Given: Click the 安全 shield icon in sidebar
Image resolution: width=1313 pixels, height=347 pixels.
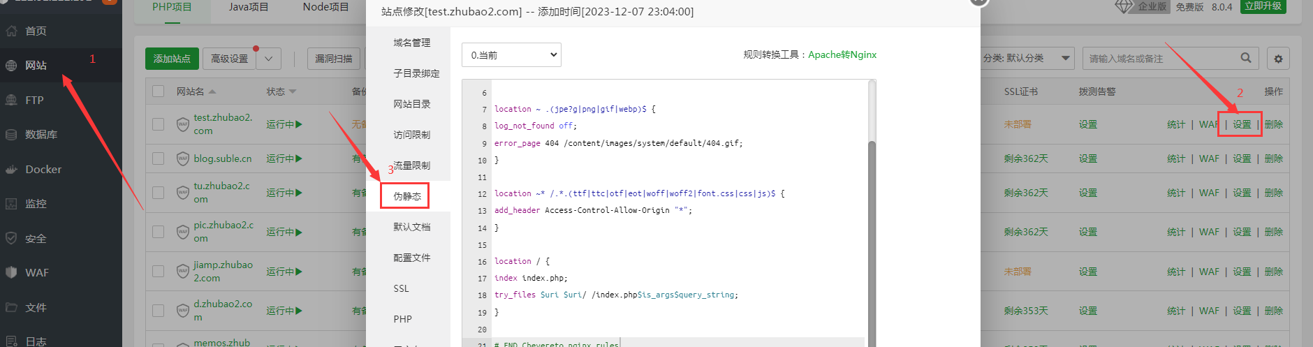Looking at the screenshot, I should 11,238.
